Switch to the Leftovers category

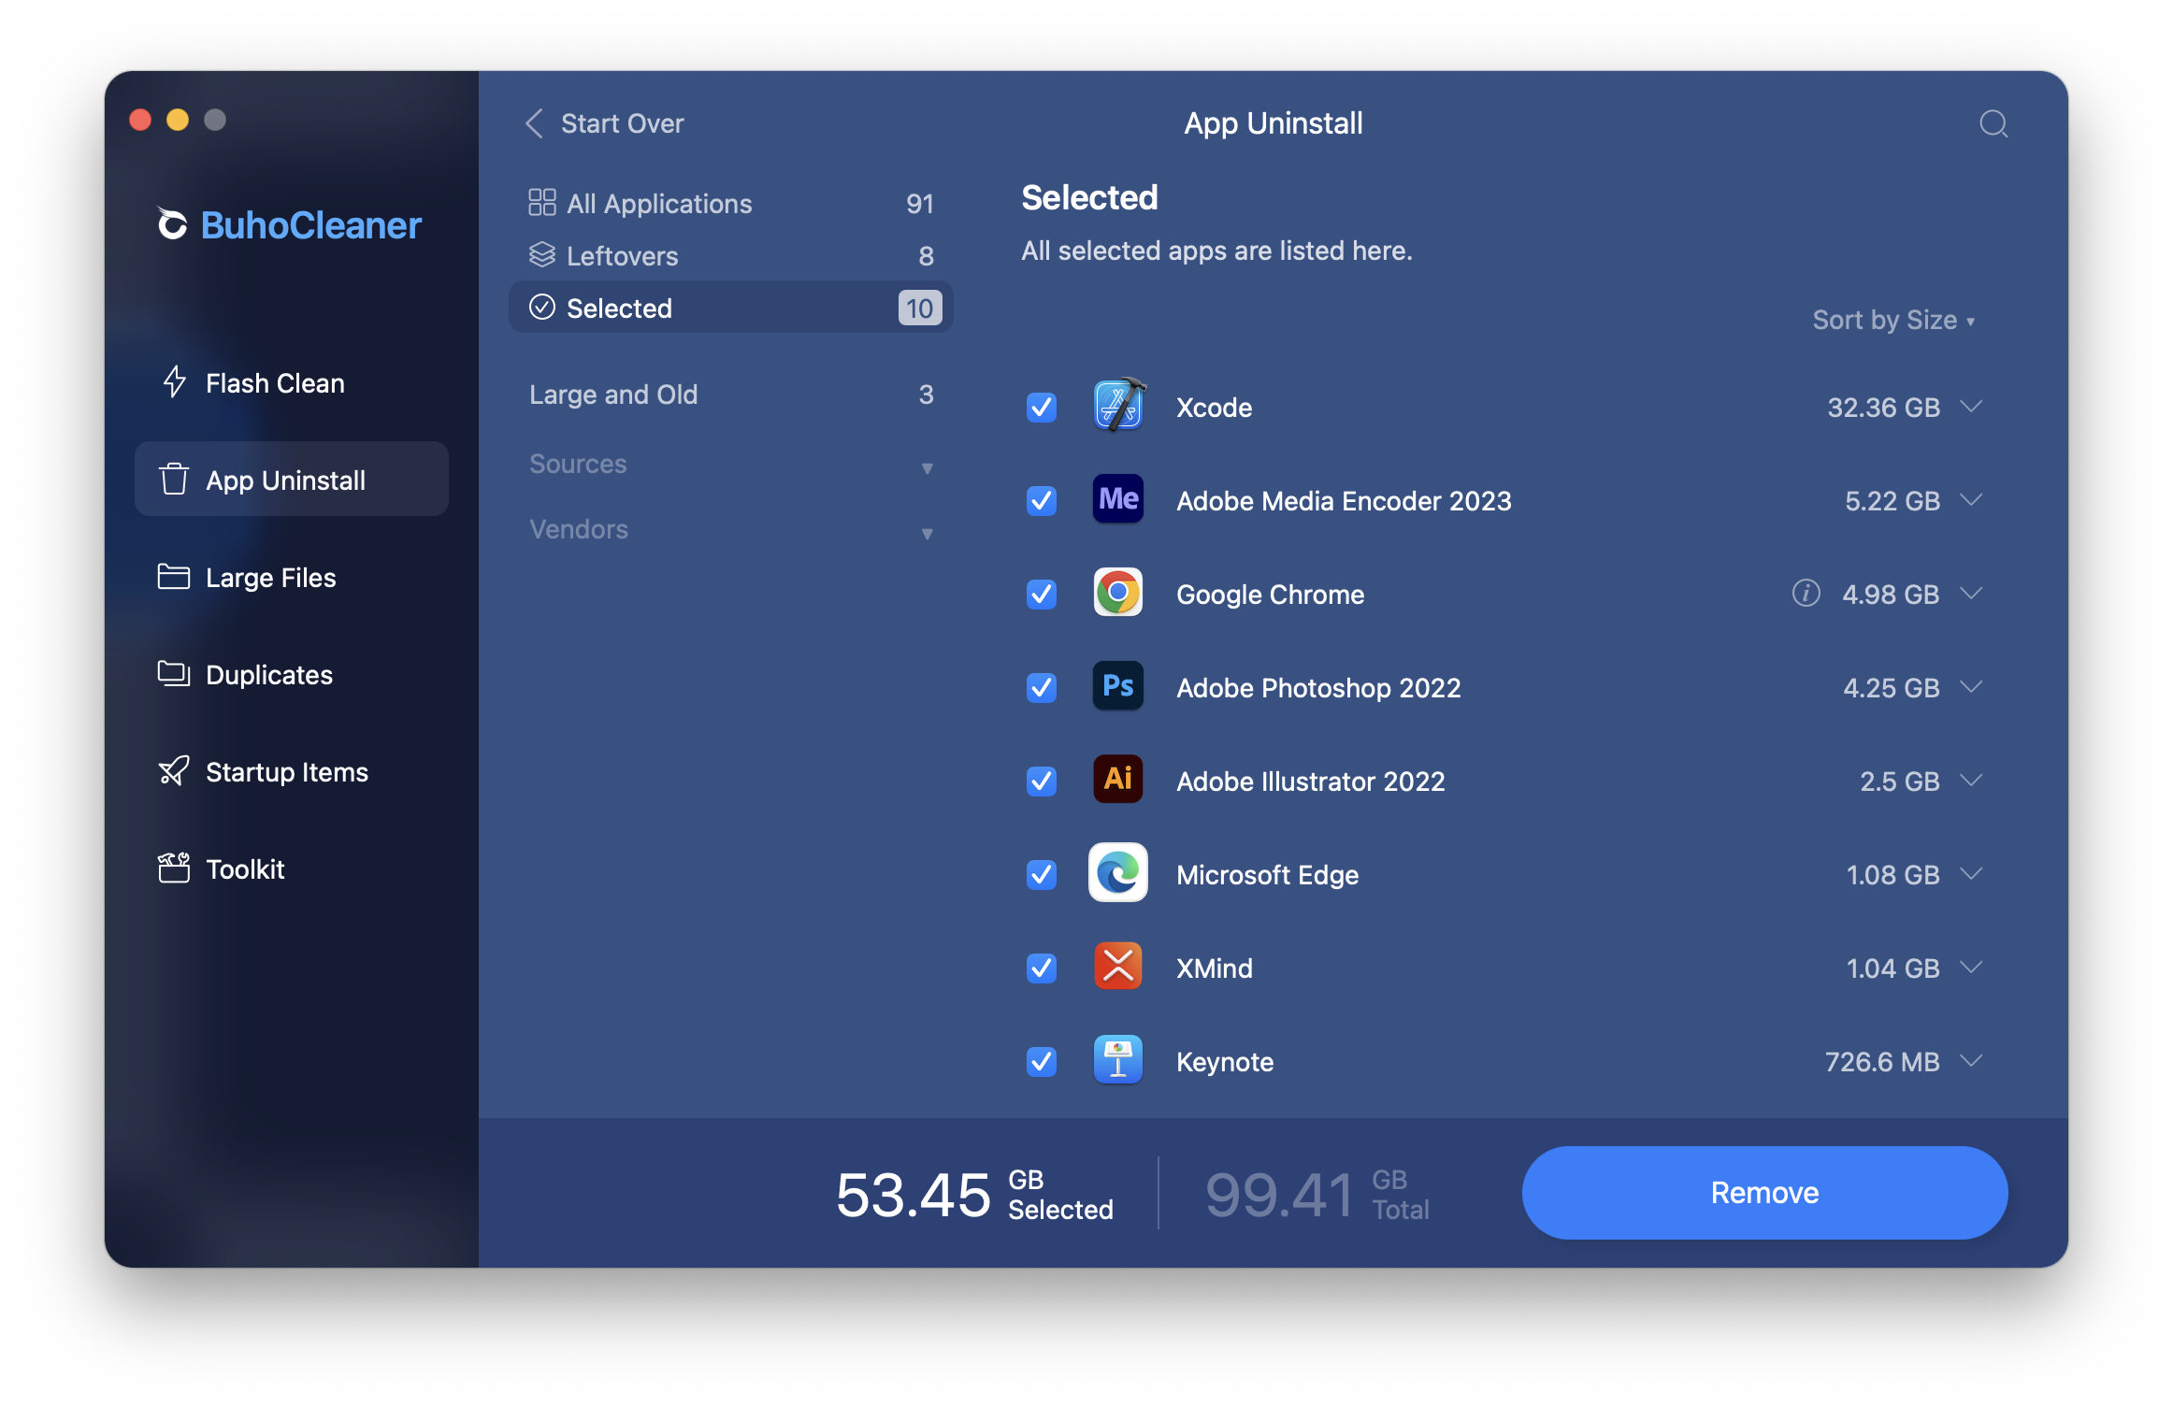coord(623,256)
